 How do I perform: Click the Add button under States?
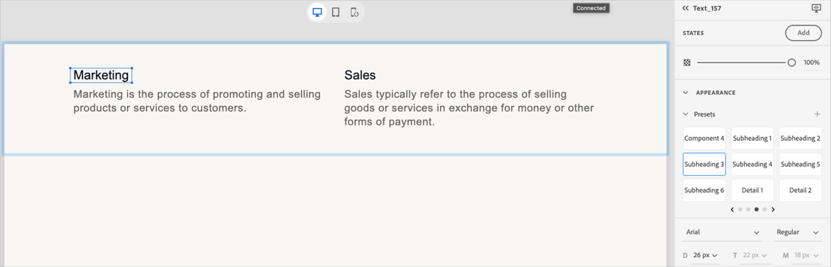(x=803, y=33)
